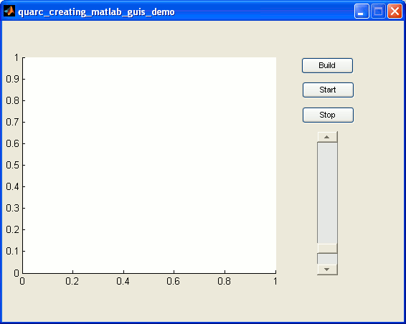
Task: Click the x-axis label 0.6
Action: 173,281
